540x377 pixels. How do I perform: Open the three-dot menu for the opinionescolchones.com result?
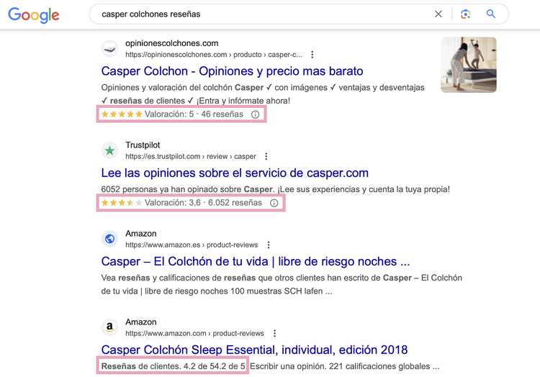pos(312,55)
